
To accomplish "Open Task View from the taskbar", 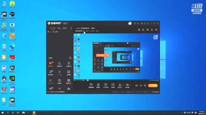I will pos(18,113).
